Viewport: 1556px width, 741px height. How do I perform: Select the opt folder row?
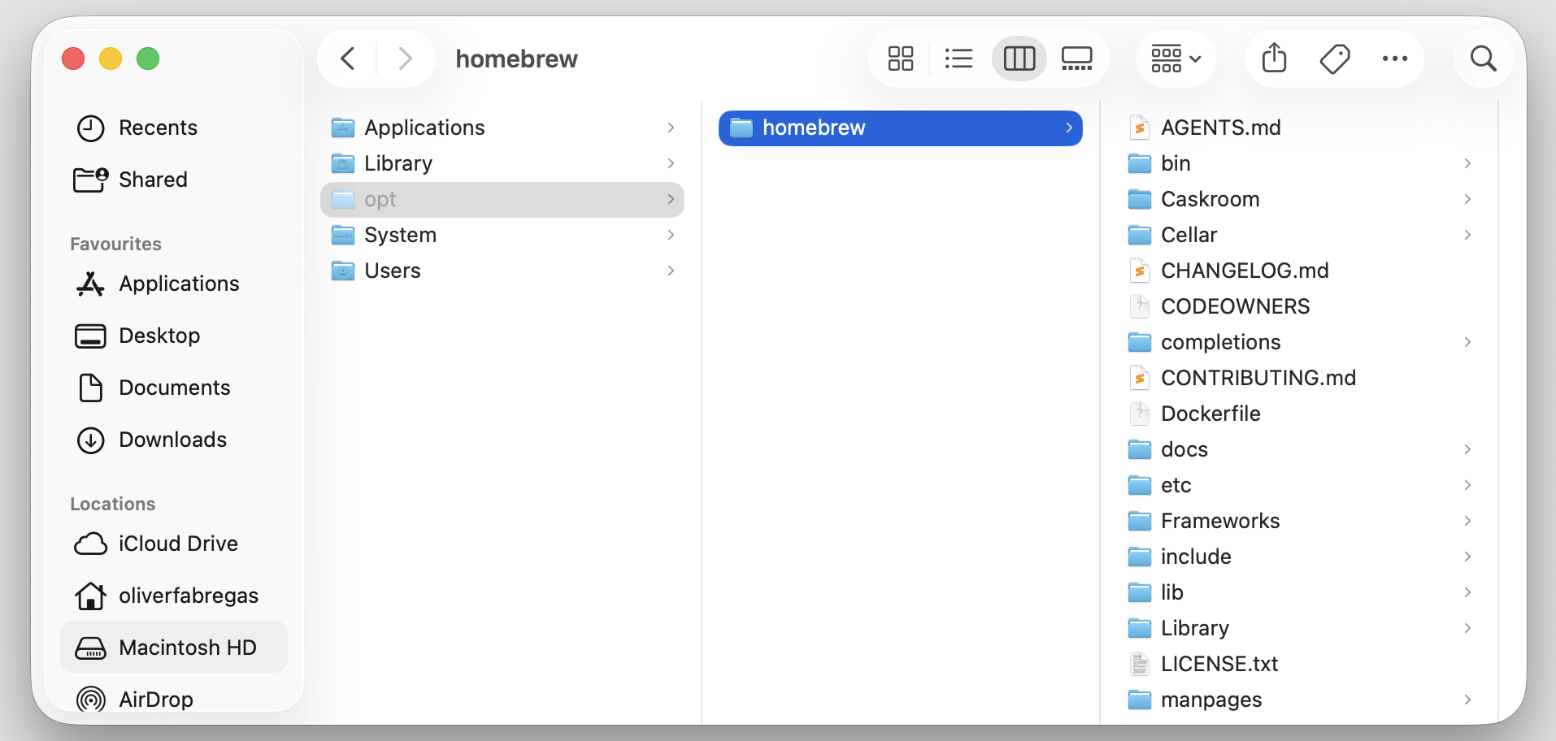[x=502, y=199]
